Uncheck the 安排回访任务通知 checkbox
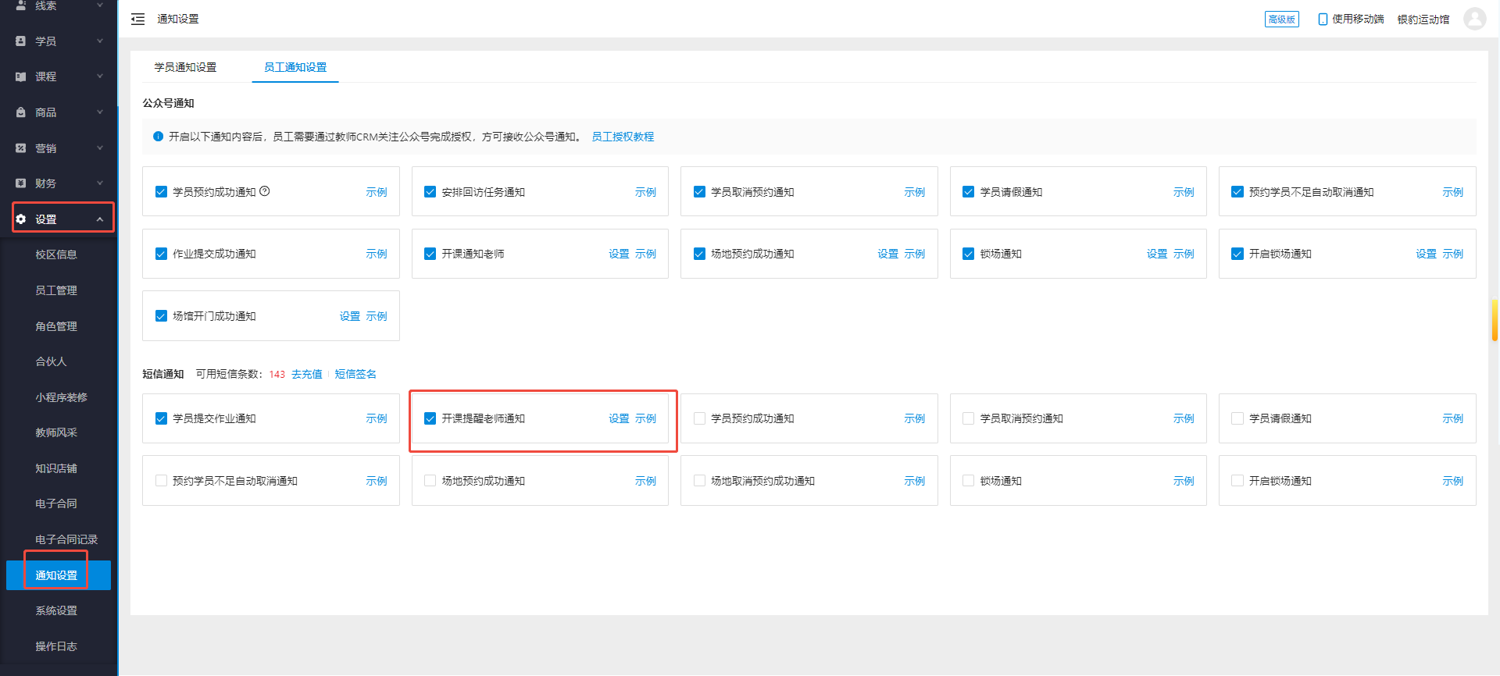Viewport: 1500px width, 676px height. 430,192
